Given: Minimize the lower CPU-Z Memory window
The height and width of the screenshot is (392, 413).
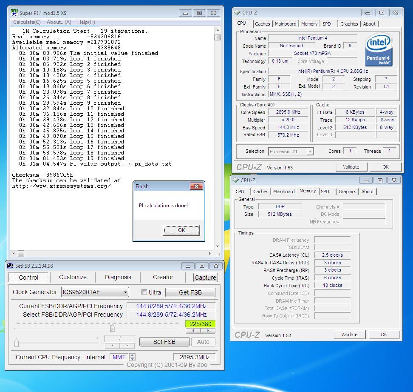Looking at the screenshot, I should pyautogui.click(x=366, y=180).
